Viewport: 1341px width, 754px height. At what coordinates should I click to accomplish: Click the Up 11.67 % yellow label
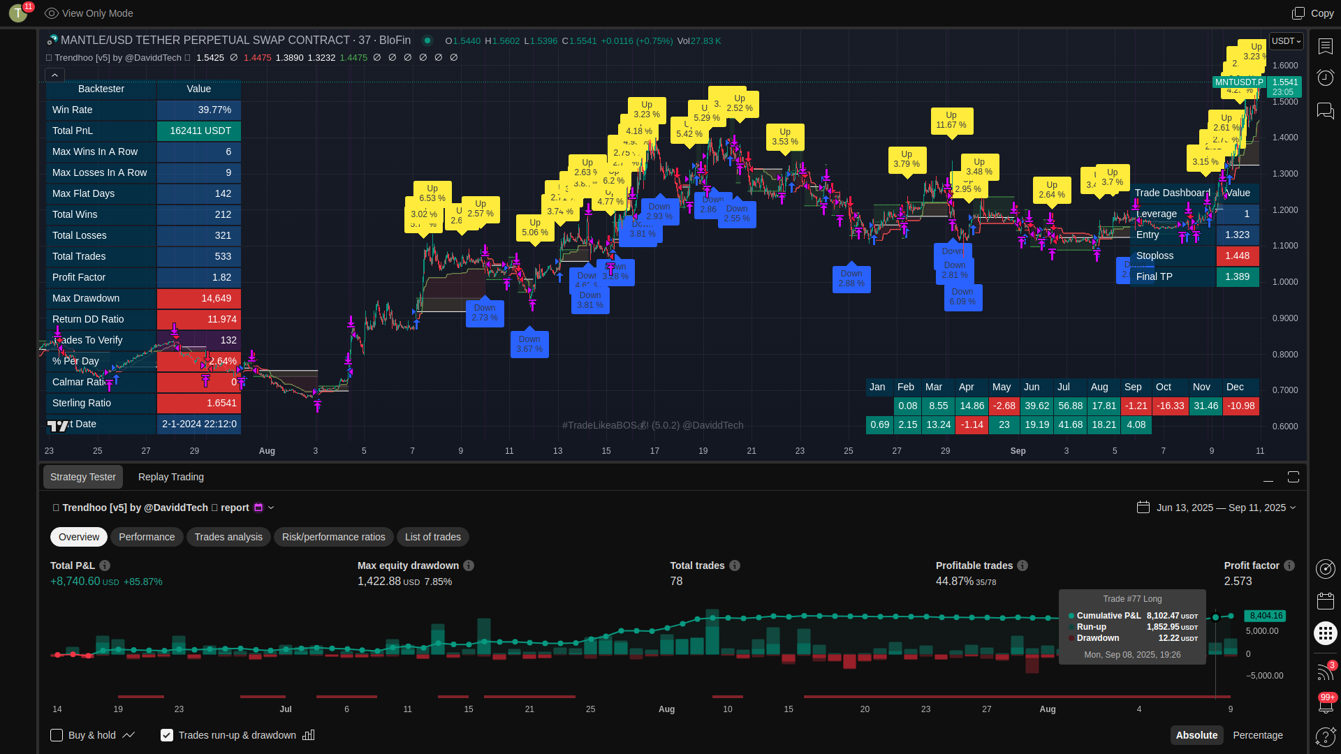click(951, 120)
